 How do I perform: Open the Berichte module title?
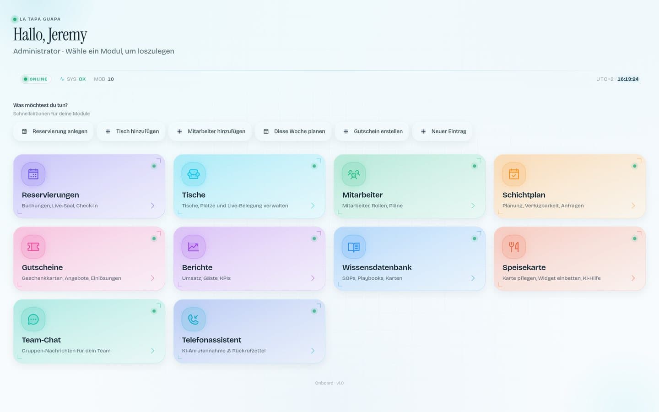pyautogui.click(x=197, y=267)
